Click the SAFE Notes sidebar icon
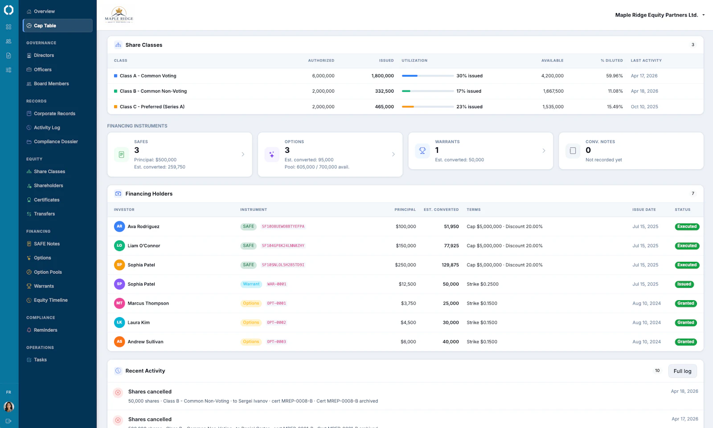The height and width of the screenshot is (428, 713). [x=29, y=244]
